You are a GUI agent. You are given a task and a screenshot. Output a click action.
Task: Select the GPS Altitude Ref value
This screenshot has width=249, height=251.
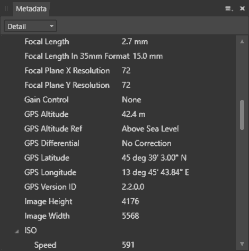click(150, 129)
